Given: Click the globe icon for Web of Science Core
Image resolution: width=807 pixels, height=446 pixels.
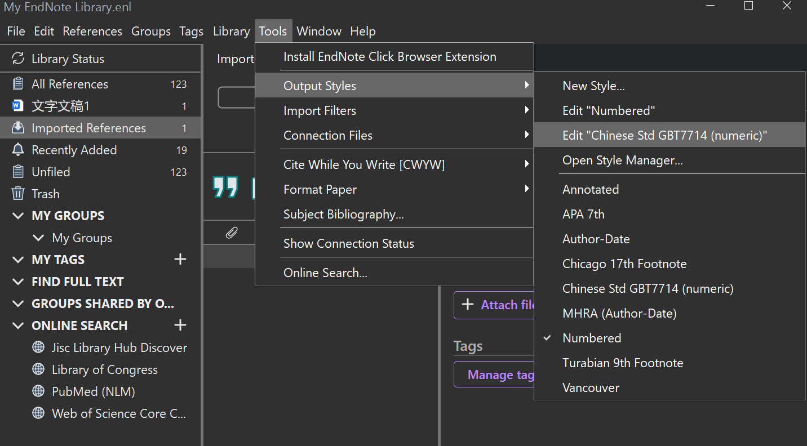Looking at the screenshot, I should tap(38, 413).
